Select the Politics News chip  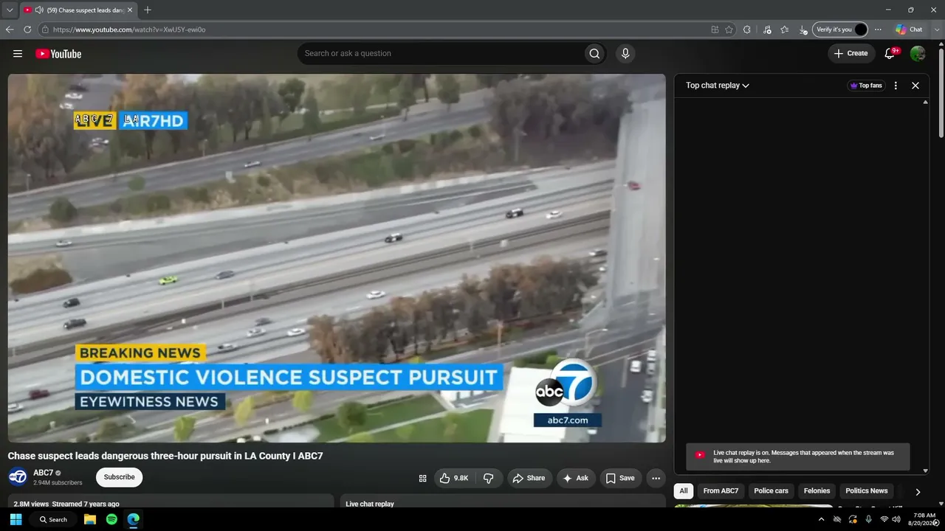coord(867,491)
